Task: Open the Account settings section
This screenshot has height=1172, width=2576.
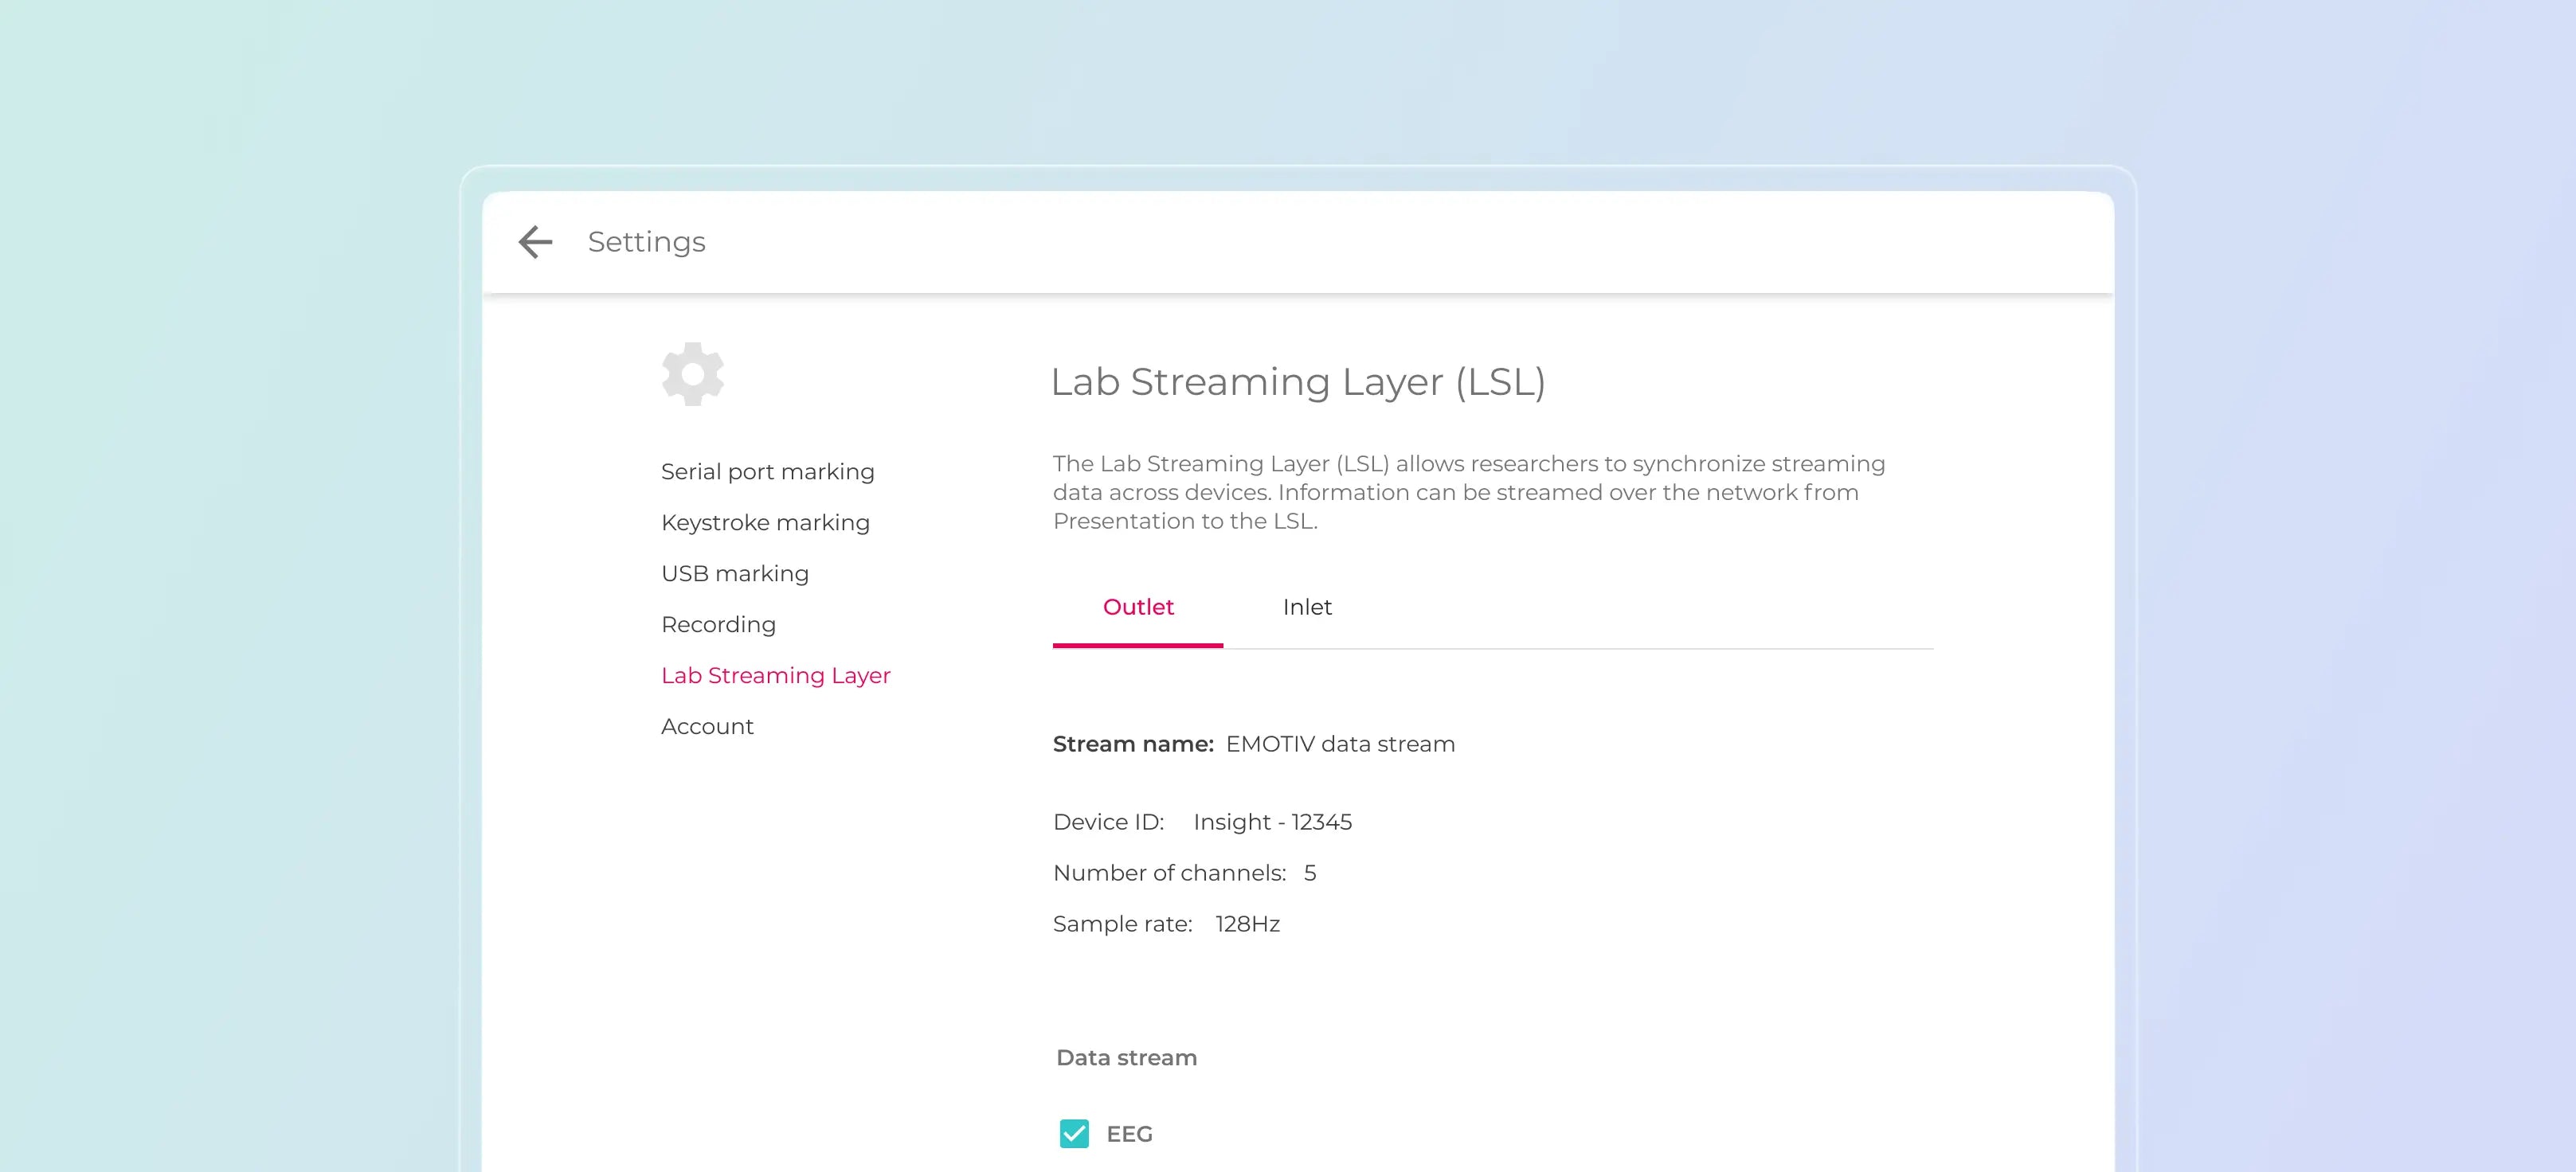Action: point(707,726)
